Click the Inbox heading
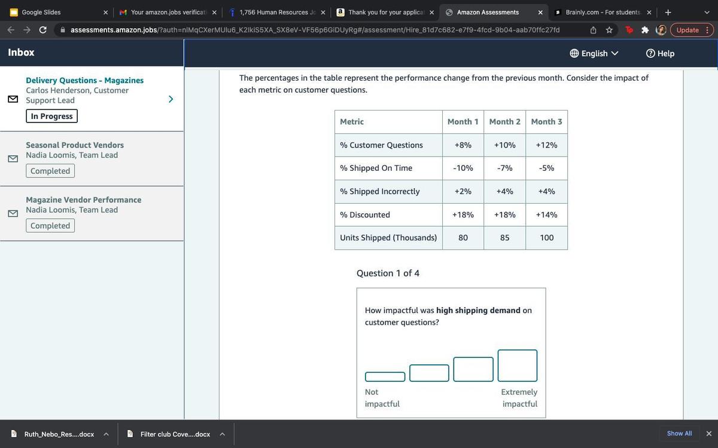Viewport: 718px width, 448px height. click(21, 52)
